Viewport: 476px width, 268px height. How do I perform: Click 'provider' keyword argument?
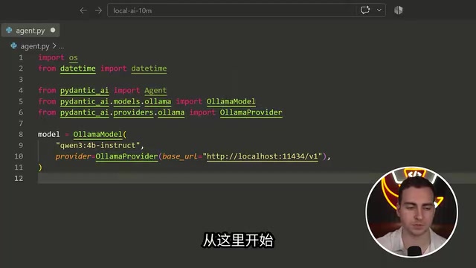[73, 156]
